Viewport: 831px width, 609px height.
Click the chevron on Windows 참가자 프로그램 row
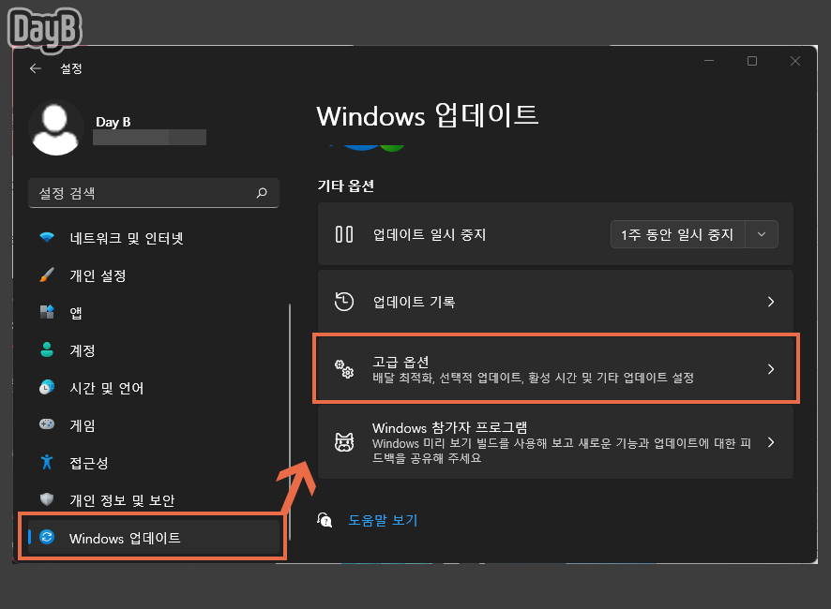[x=771, y=442]
